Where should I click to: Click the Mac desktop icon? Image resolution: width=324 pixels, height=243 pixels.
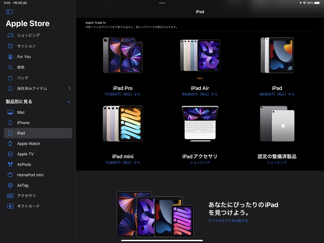click(10, 112)
